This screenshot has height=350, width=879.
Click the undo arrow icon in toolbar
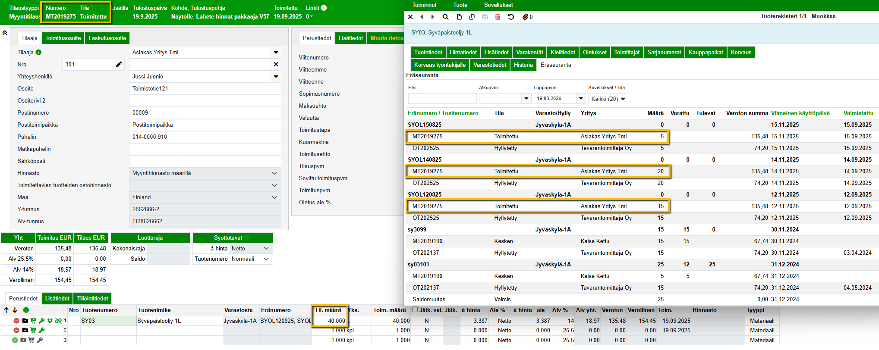pos(511,17)
